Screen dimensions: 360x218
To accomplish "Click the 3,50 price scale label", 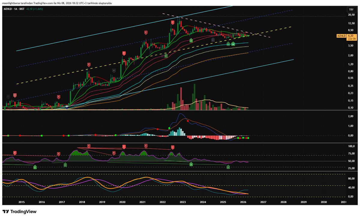I will [351, 46].
